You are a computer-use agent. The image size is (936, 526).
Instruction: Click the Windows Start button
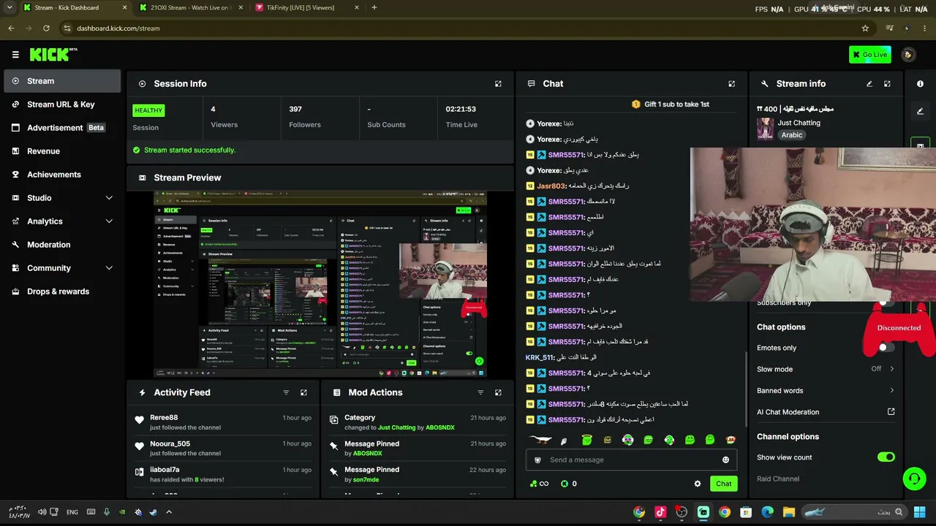coord(920,512)
